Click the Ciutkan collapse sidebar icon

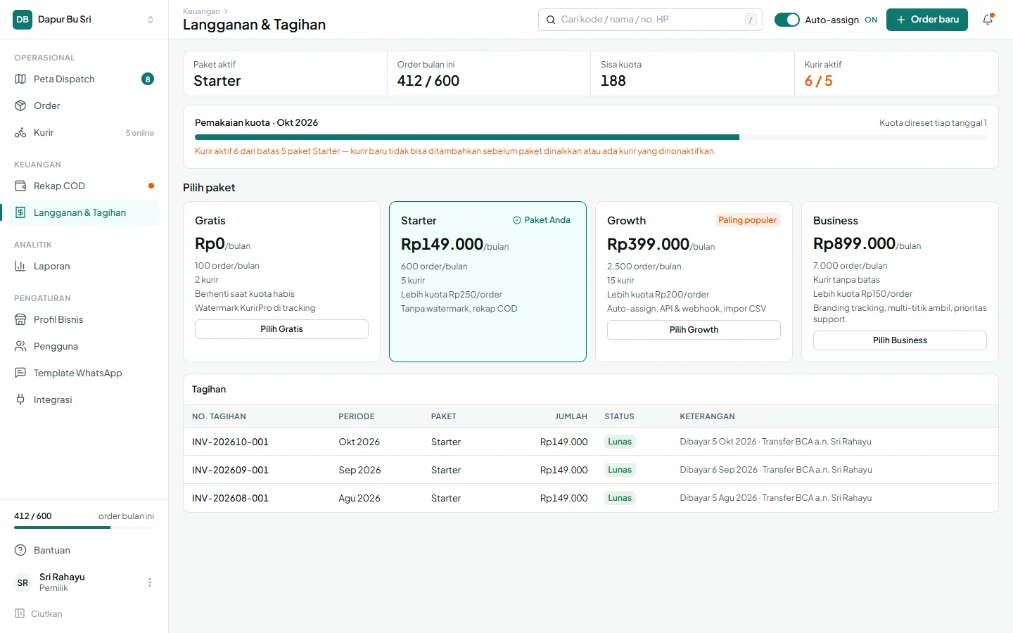coord(20,613)
